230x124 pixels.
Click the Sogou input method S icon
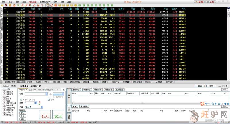point(202,104)
